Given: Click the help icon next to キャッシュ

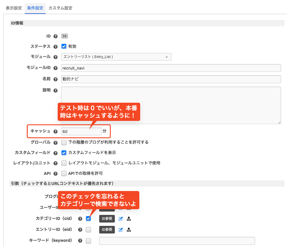Looking at the screenshot, I should tap(56, 131).
